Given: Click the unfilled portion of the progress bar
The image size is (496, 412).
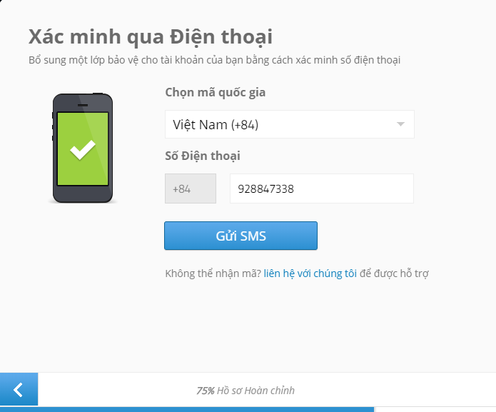Looking at the screenshot, I should [x=435, y=409].
